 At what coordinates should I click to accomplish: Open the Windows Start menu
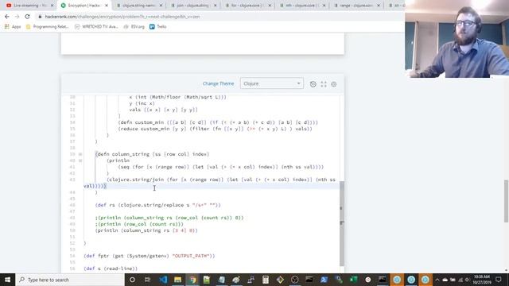point(7,280)
